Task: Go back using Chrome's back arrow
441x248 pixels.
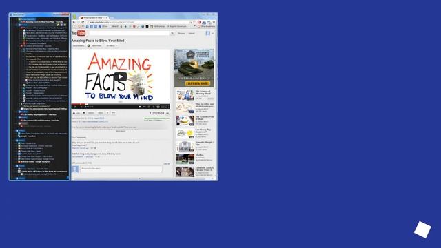Action: pos(74,22)
